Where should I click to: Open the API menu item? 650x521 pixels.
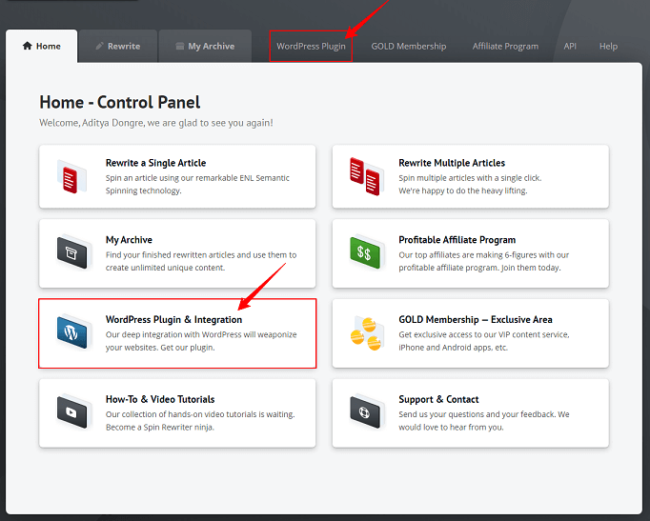tap(570, 46)
